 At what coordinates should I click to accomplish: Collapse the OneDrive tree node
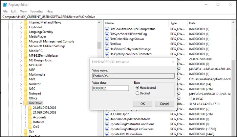[21, 103]
